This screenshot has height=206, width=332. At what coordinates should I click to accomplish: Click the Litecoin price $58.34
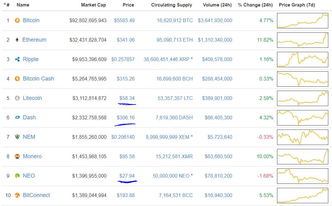point(127,98)
